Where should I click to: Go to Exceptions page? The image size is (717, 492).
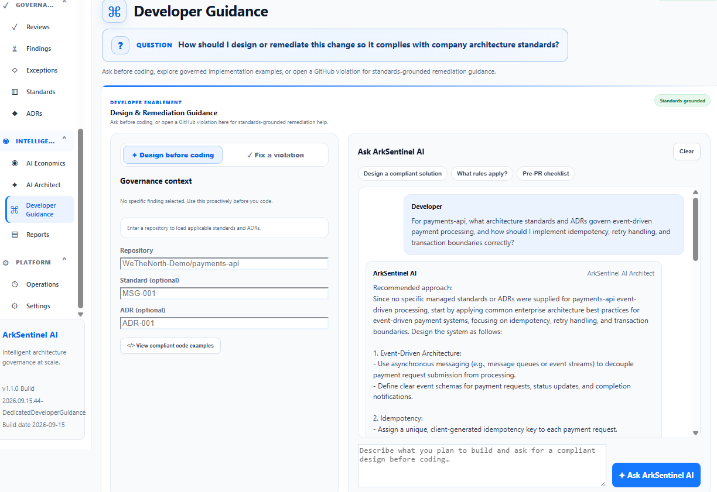click(x=42, y=70)
